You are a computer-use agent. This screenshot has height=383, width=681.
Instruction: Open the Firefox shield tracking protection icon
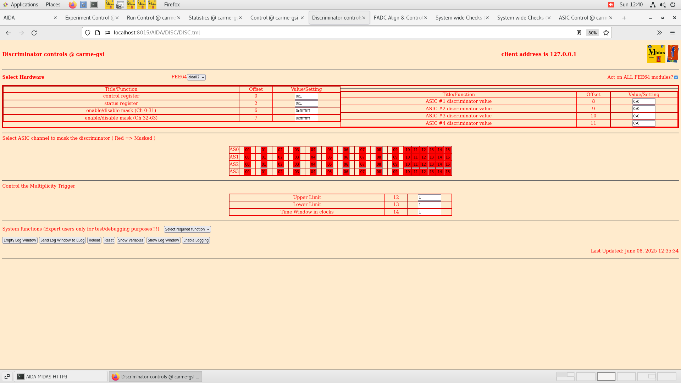(x=87, y=33)
